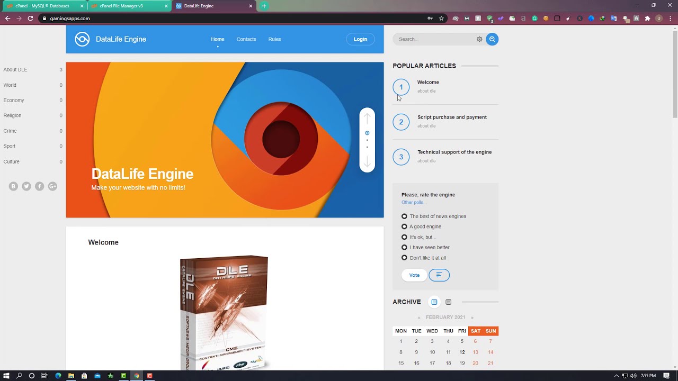Viewport: 678px width, 381px height.
Task: Open About DLE category
Action: 15,69
